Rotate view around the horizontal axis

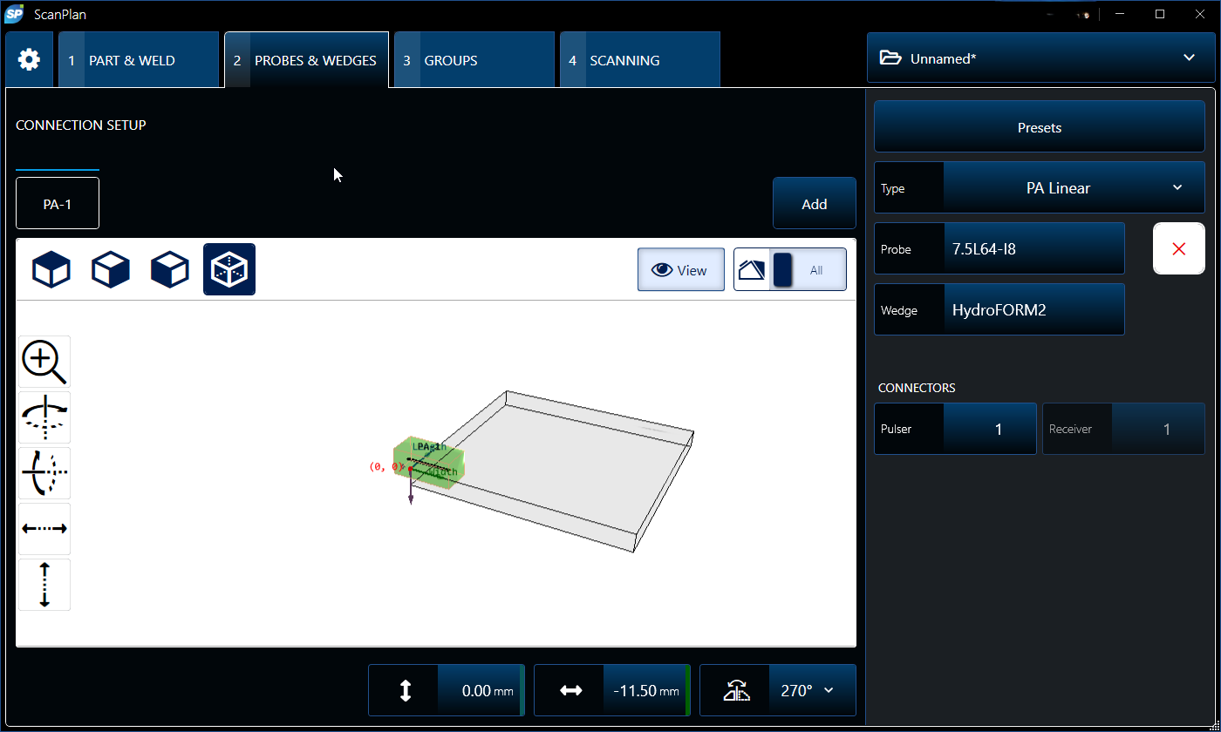point(44,473)
